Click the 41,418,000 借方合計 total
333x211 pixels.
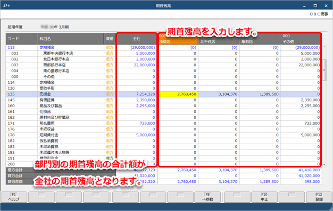click(x=309, y=170)
